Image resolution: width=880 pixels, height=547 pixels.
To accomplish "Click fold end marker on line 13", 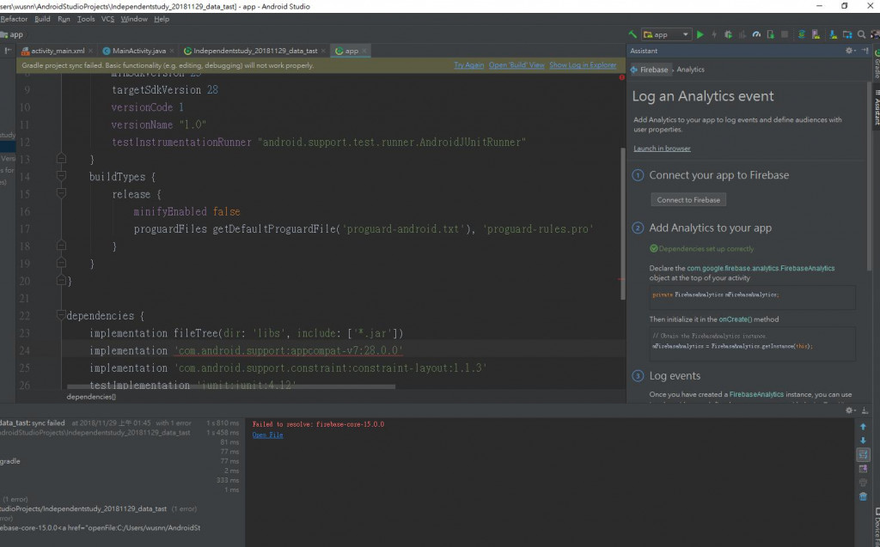I will click(x=61, y=159).
